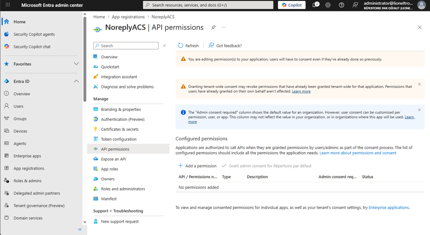Pin the NoreplyACS page with pin icon
Image resolution: width=430 pixels, height=235 pixels.
tap(213, 27)
